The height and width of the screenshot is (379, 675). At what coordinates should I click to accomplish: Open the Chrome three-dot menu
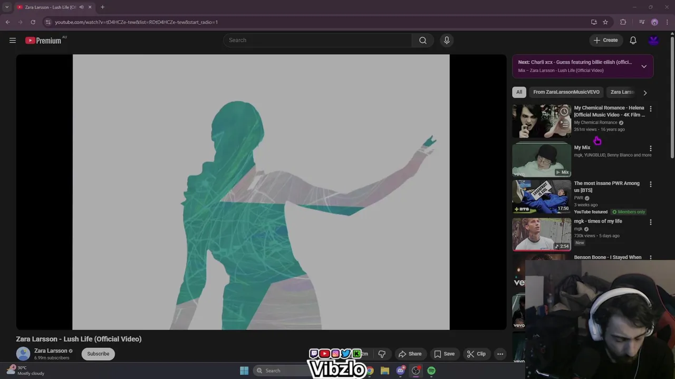pyautogui.click(x=668, y=22)
